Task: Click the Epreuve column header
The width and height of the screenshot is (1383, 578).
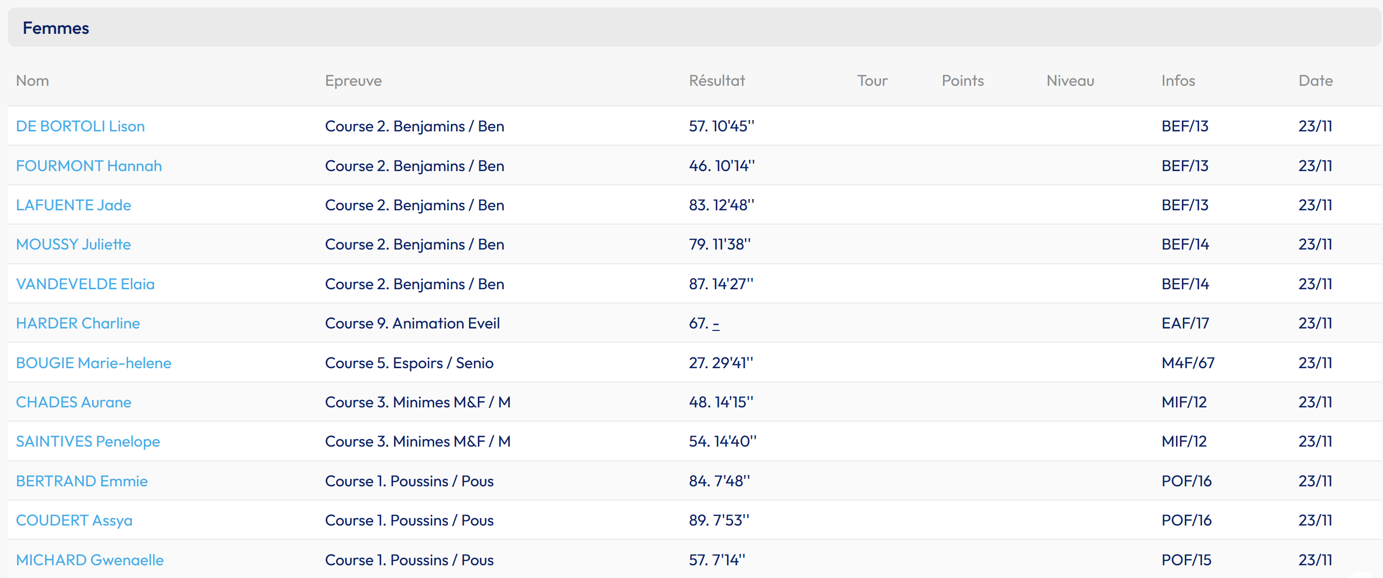Action: click(x=353, y=80)
